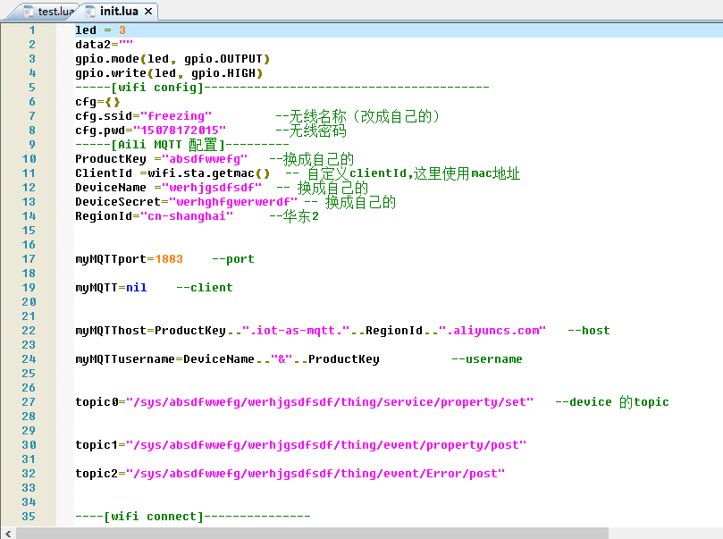Click 'wifi.sta.getmac()' on ClientId line
The image size is (723, 539).
[x=208, y=173]
